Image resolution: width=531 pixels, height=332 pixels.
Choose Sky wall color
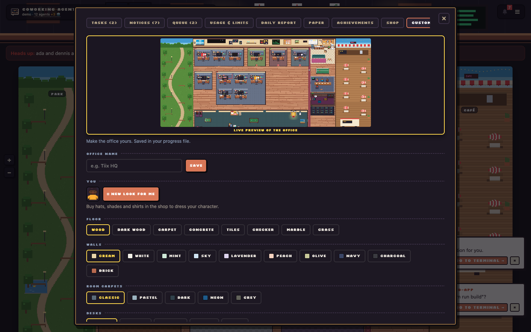tap(202, 256)
